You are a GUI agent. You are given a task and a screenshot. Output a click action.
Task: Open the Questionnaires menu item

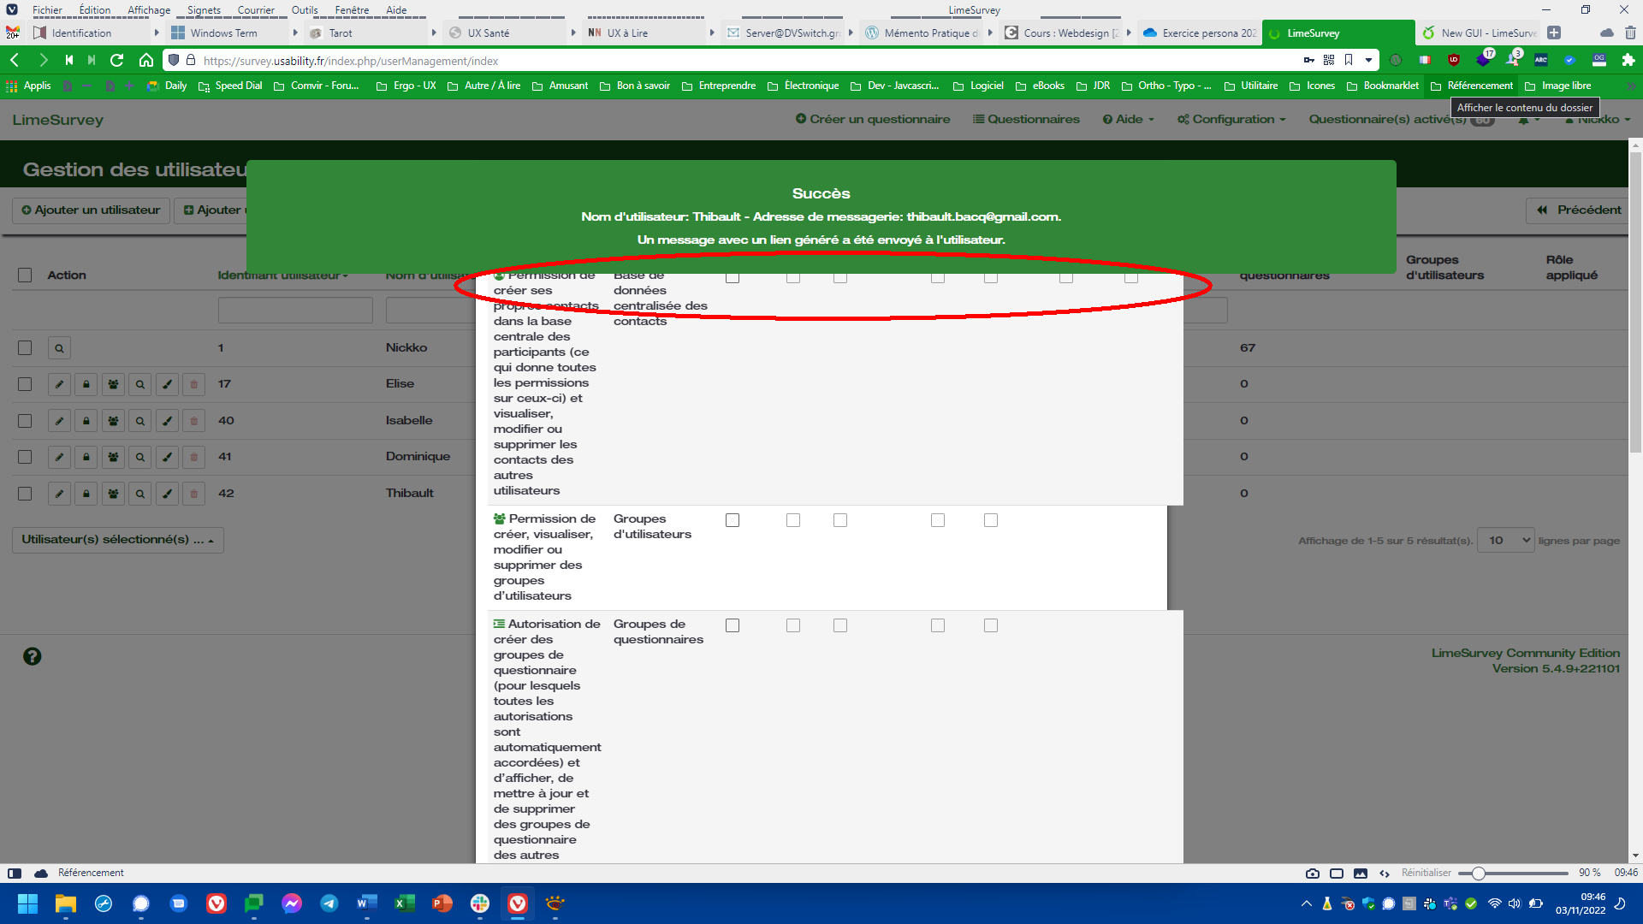(x=1026, y=119)
